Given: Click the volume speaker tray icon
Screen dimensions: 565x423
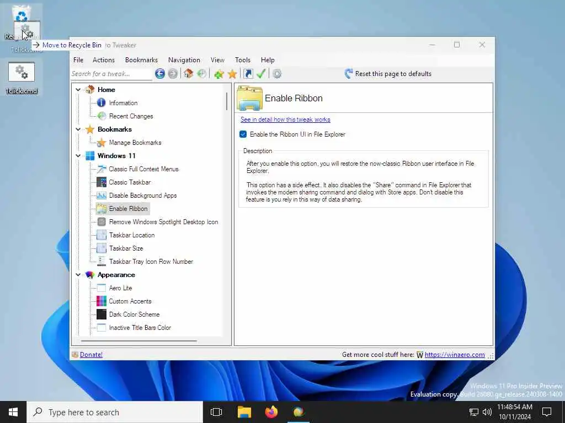Looking at the screenshot, I should pos(487,412).
